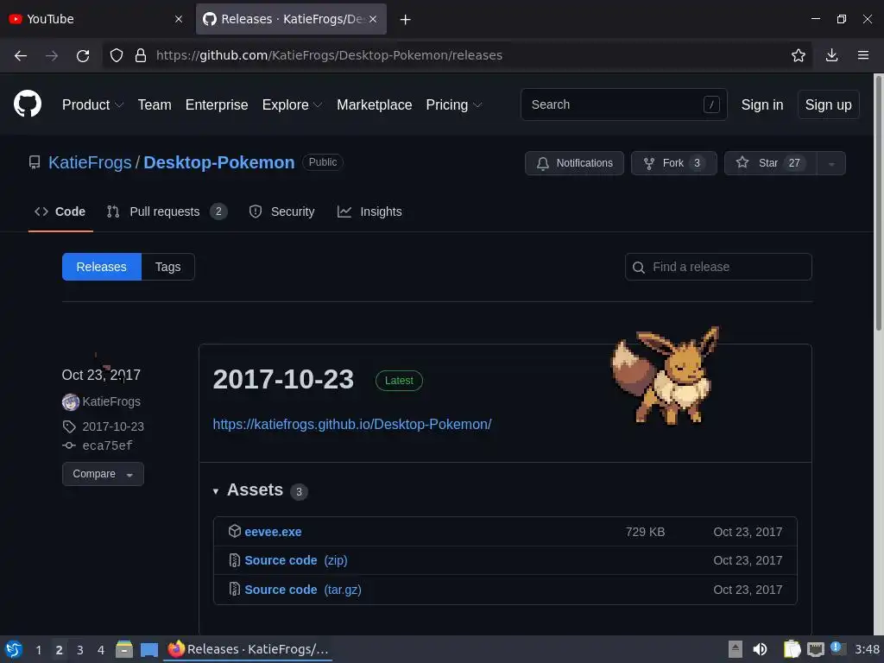Open the file manager taskbar icon
The image size is (884, 663).
(x=124, y=649)
